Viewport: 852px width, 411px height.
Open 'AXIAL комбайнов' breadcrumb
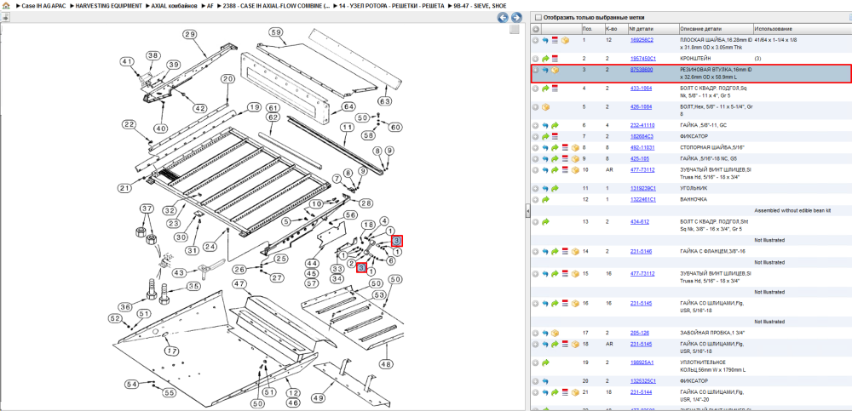(175, 5)
